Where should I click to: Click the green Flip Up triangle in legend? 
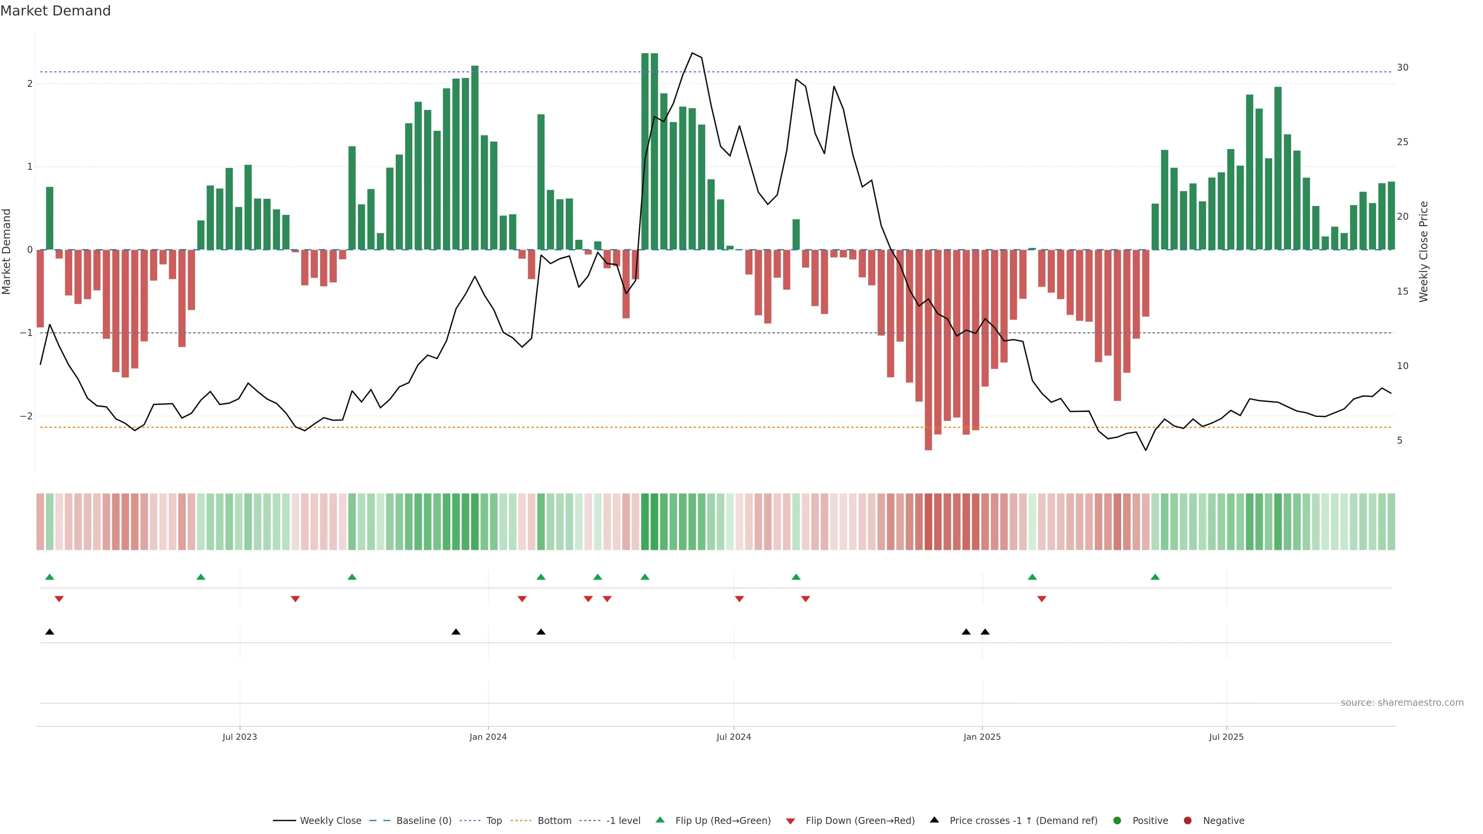pyautogui.click(x=660, y=820)
